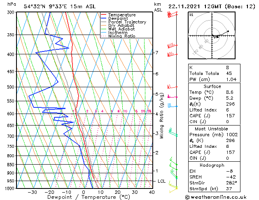The image size is (259, 200).
Task: Click the EH value -8
Action: pyautogui.click(x=229, y=171)
